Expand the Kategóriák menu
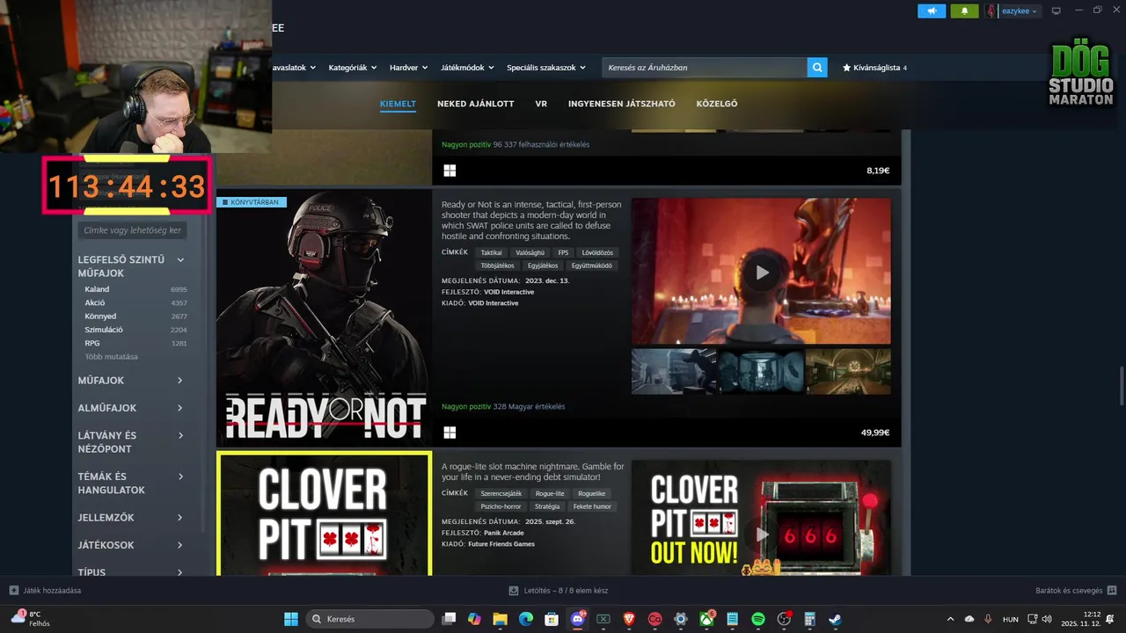 click(352, 67)
